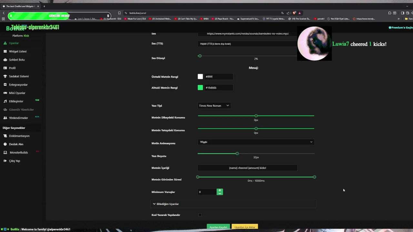Click the #19d66b hex color field
413x232 pixels.
tap(218, 88)
